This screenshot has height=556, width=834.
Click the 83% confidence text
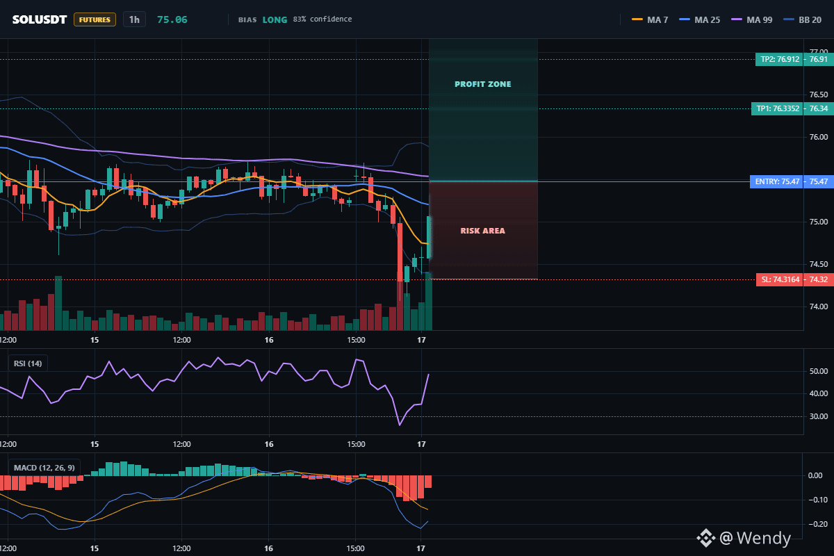coord(322,19)
